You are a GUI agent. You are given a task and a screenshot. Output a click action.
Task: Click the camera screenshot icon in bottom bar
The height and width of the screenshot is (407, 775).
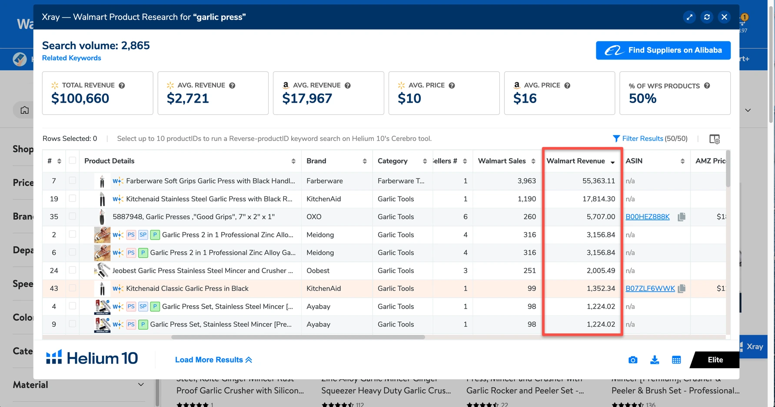[633, 360]
